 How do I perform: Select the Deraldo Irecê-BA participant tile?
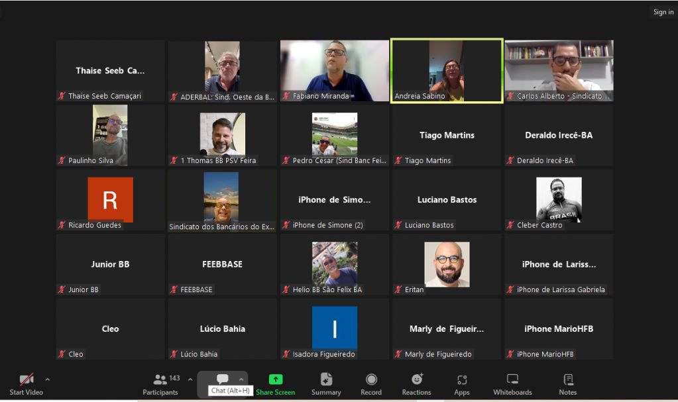pyautogui.click(x=559, y=135)
